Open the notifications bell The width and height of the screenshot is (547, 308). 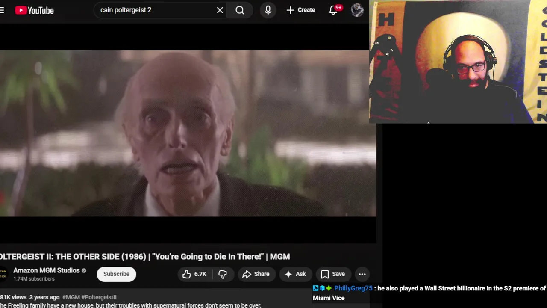pyautogui.click(x=334, y=10)
